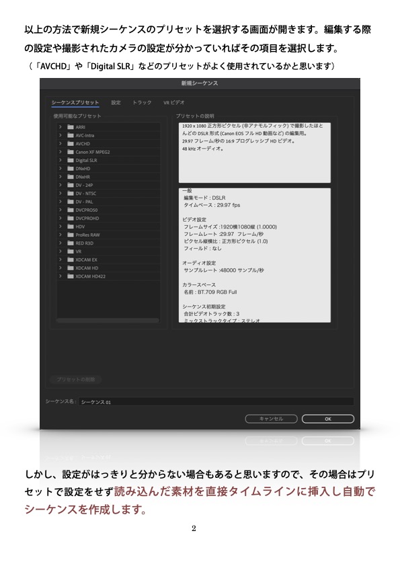Select the RED R3D preset label
The image size is (400, 566).
[x=85, y=243]
